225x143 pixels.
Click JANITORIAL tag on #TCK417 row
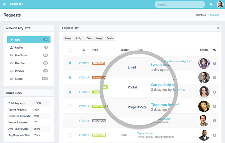click(99, 106)
